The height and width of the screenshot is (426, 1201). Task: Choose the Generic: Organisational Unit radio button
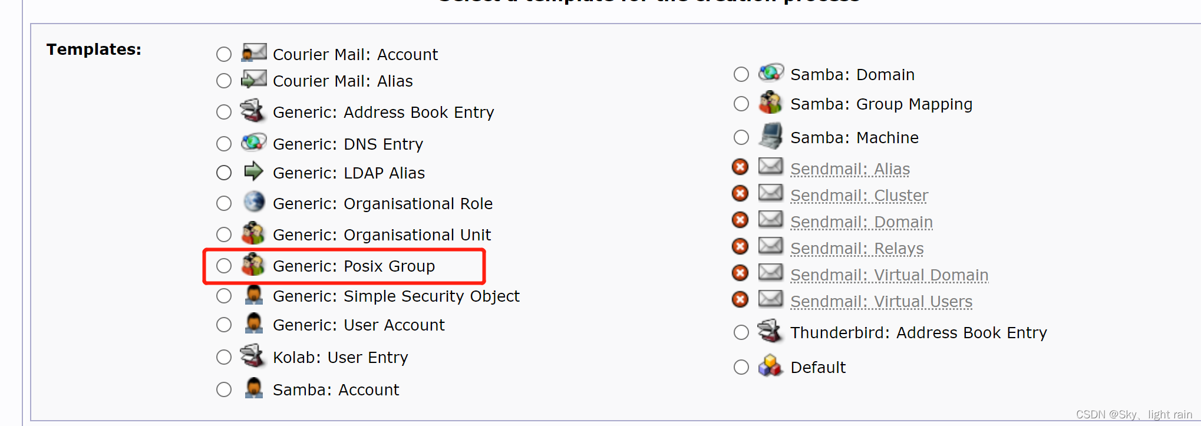[x=224, y=235]
